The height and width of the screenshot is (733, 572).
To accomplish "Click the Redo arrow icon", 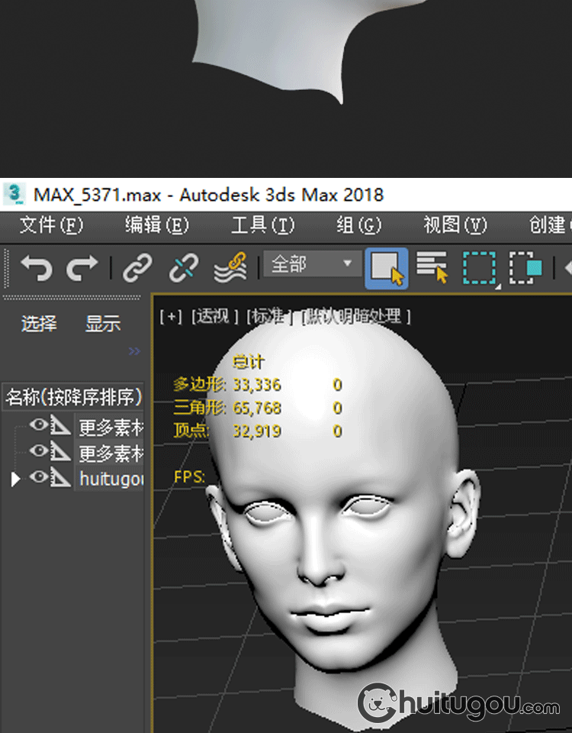I will (82, 268).
